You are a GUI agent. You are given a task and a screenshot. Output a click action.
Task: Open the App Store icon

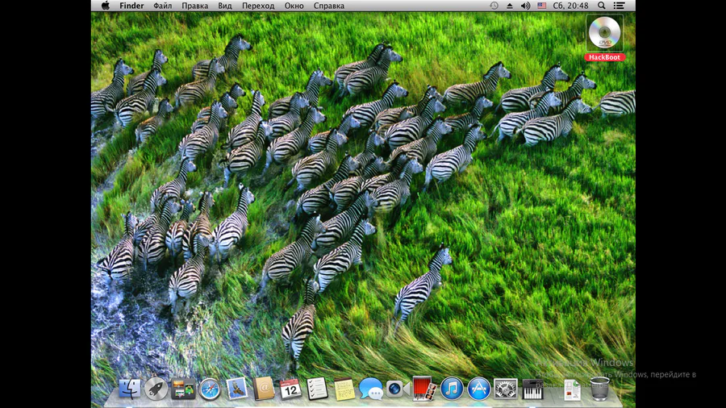(478, 389)
